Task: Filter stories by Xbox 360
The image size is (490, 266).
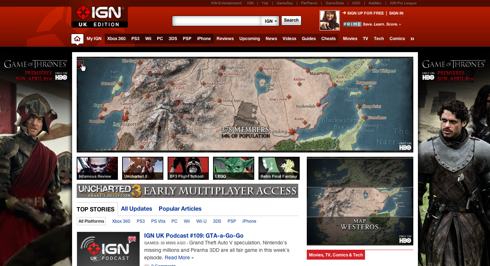Action: (x=121, y=221)
